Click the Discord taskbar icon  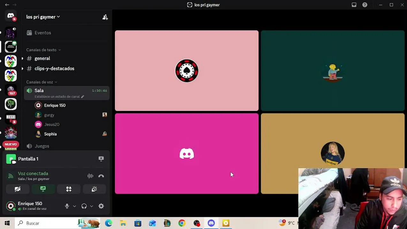pyautogui.click(x=211, y=223)
